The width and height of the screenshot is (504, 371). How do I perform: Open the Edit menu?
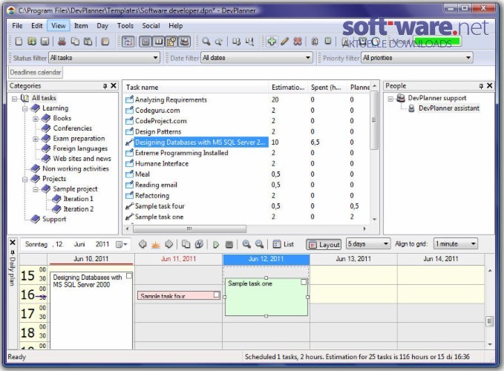click(x=36, y=26)
